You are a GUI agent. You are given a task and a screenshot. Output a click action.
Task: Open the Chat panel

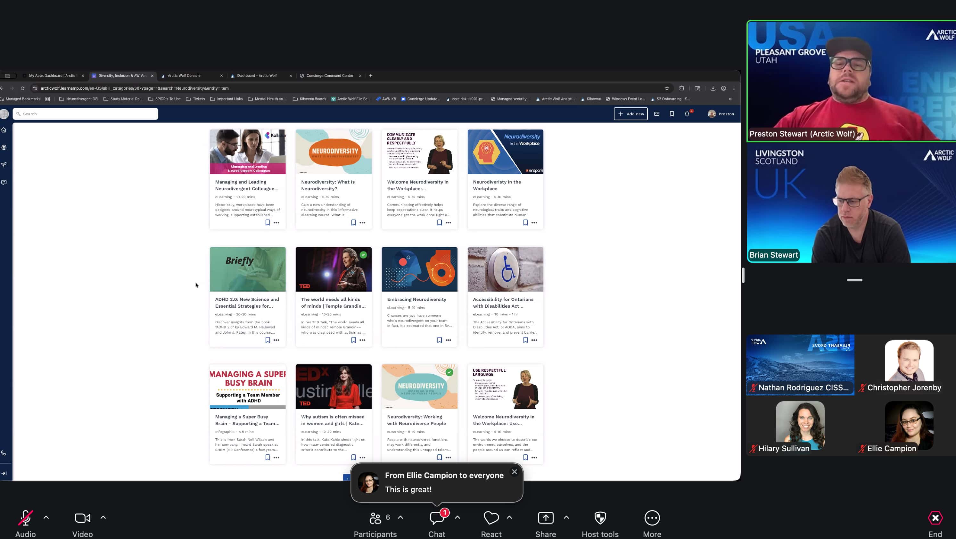(437, 524)
